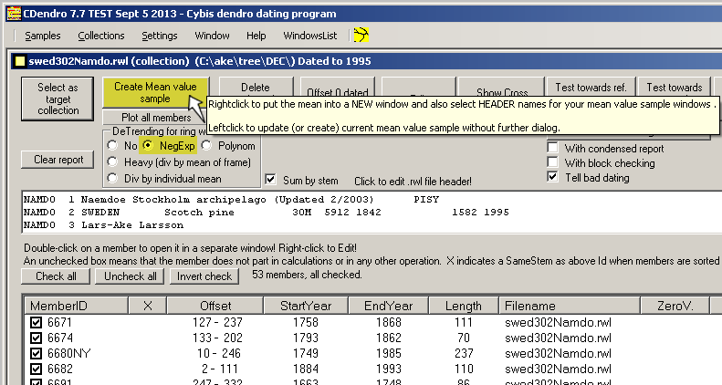Image resolution: width=722 pixels, height=385 pixels.
Task: Open the Samples menu
Action: point(42,36)
